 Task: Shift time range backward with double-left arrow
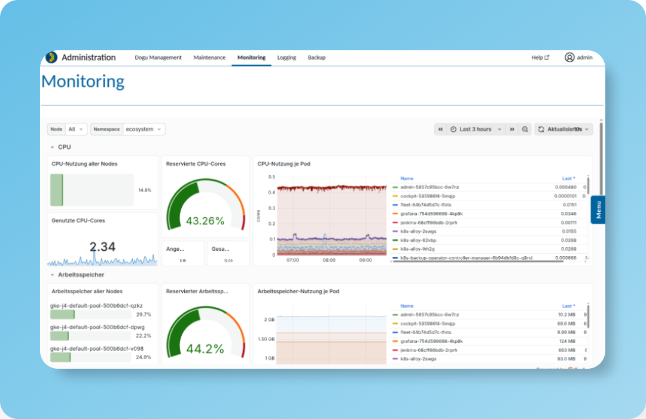pos(440,129)
